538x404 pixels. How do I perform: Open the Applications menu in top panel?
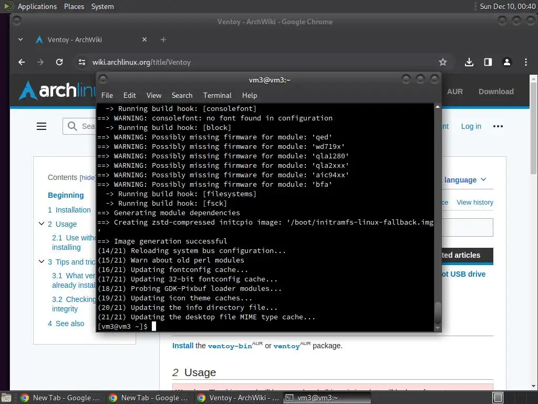coord(37,6)
